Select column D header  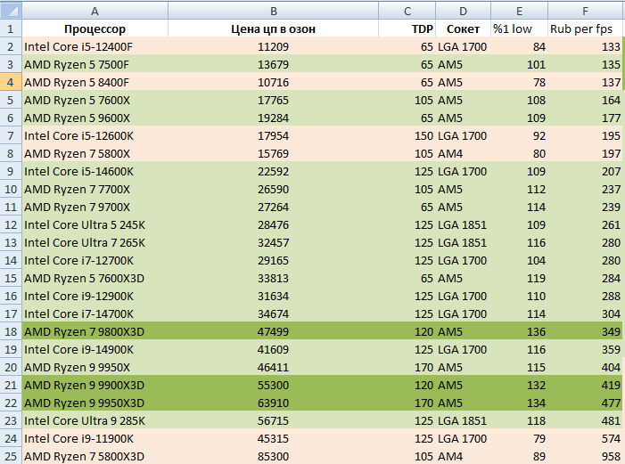463,10
